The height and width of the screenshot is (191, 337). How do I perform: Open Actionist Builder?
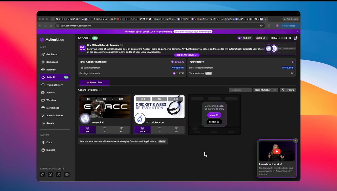point(55,115)
